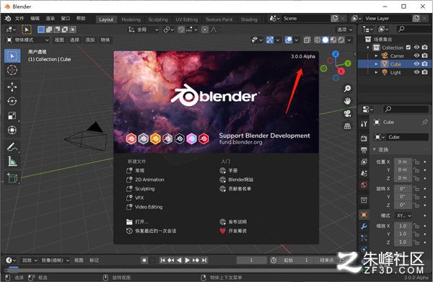Toggle visibility eye for Cube object
The image size is (433, 282).
tap(416, 64)
